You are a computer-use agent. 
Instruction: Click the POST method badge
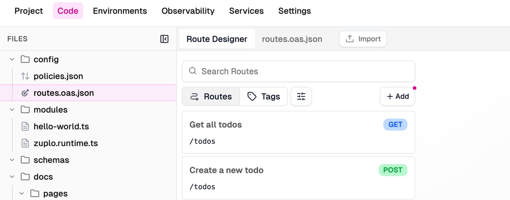click(x=393, y=170)
